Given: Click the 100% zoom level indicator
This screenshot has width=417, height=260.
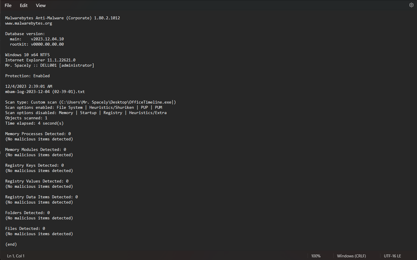Looking at the screenshot, I should pos(316,256).
